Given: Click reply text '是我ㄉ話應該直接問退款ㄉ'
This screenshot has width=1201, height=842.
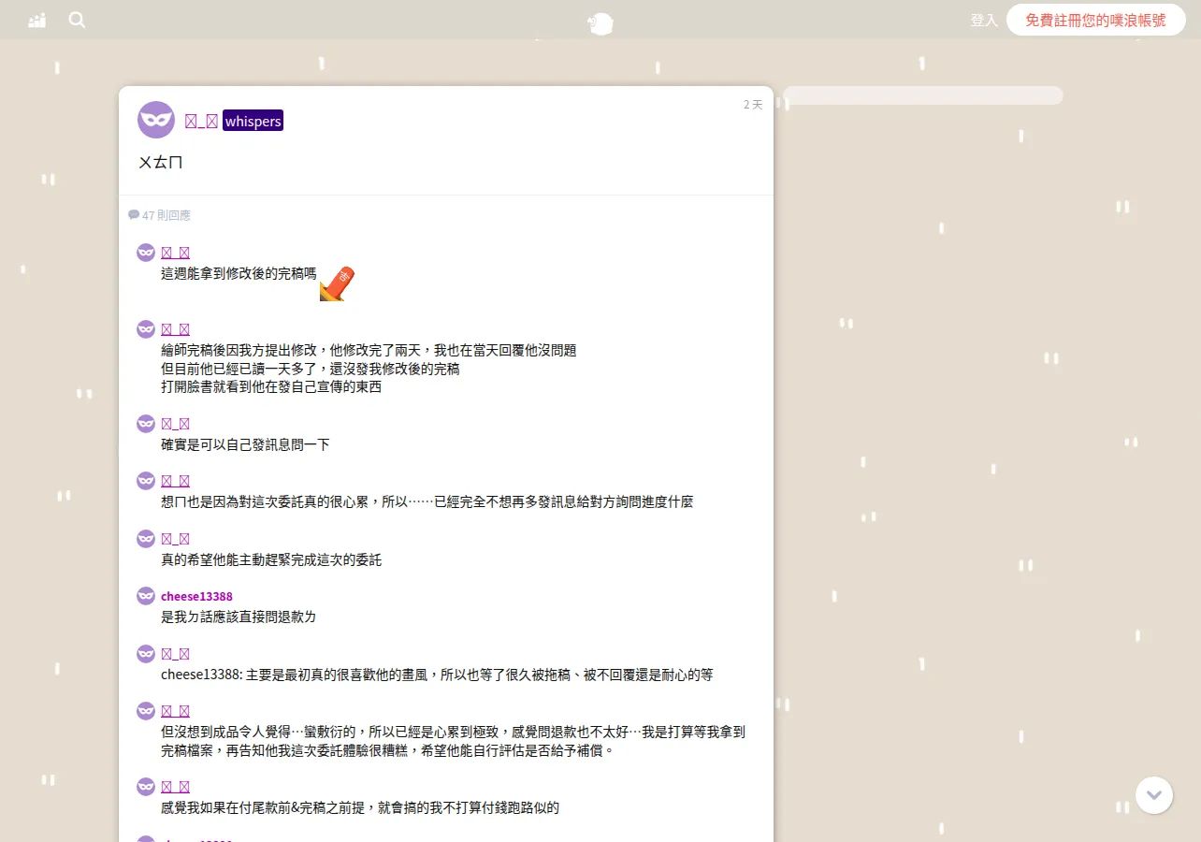Looking at the screenshot, I should pyautogui.click(x=239, y=617).
